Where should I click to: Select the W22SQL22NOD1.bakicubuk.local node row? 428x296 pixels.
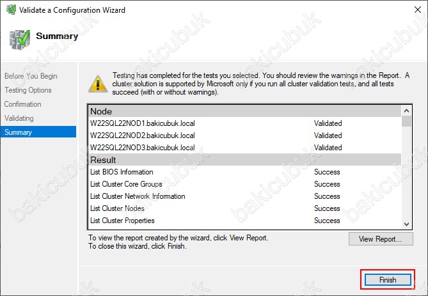tap(245, 123)
